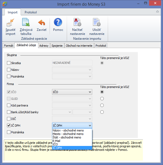Select key radio button for Bank.účet/Kód banky
The height and width of the screenshot is (165, 163).
point(102,112)
